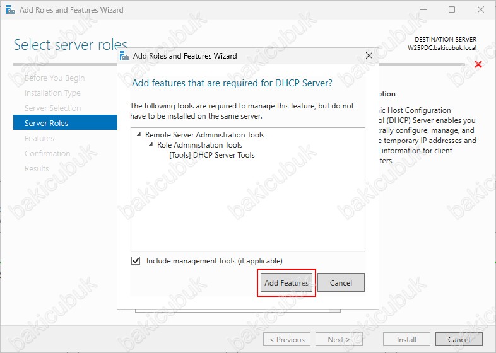
Task: Close the main wizard window
Action: pos(480,10)
